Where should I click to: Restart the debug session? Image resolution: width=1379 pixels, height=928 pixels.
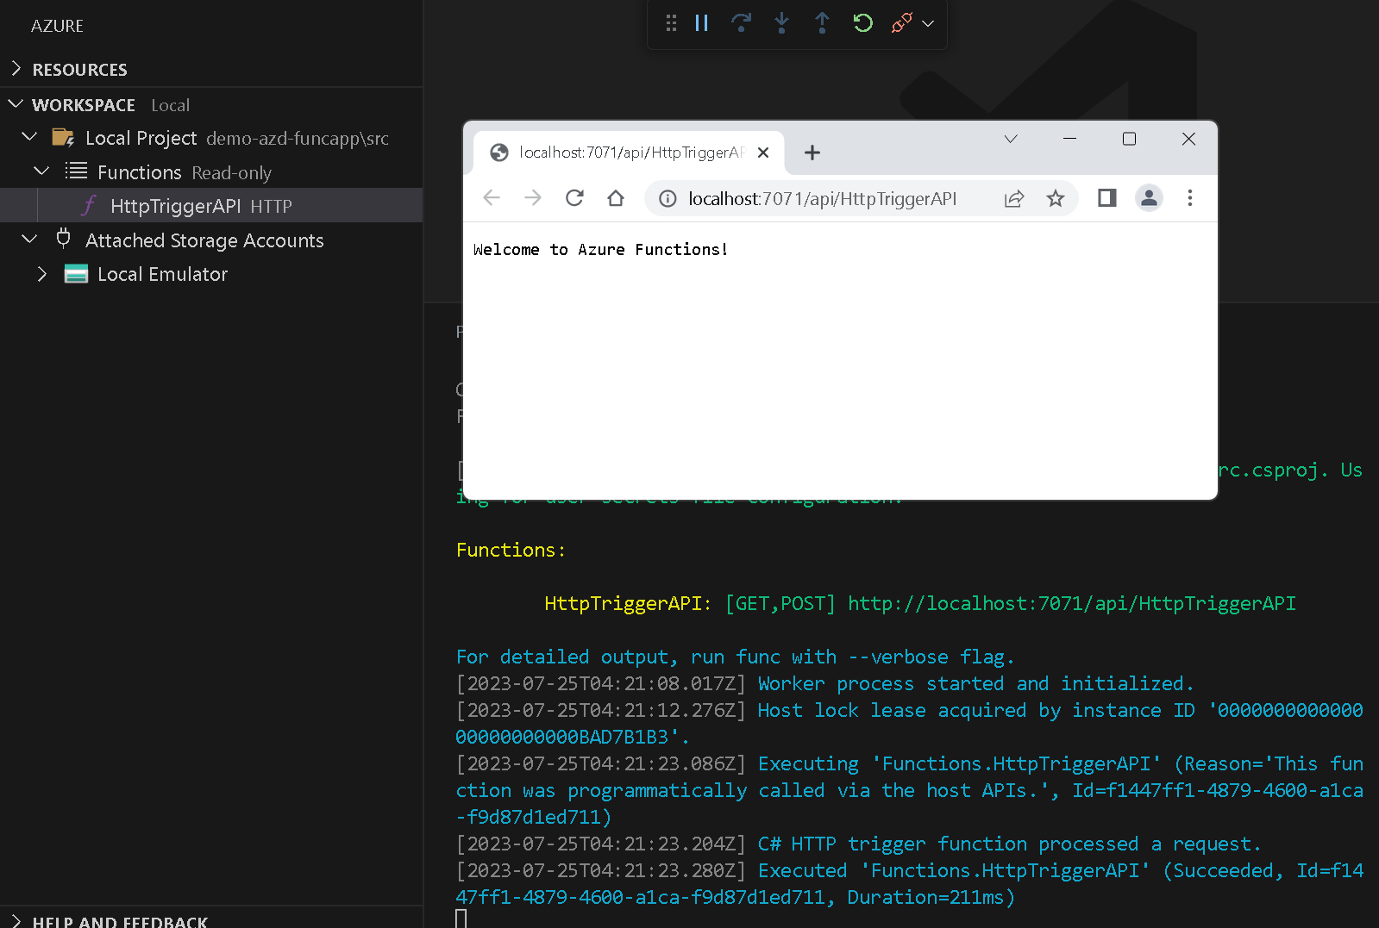point(862,23)
